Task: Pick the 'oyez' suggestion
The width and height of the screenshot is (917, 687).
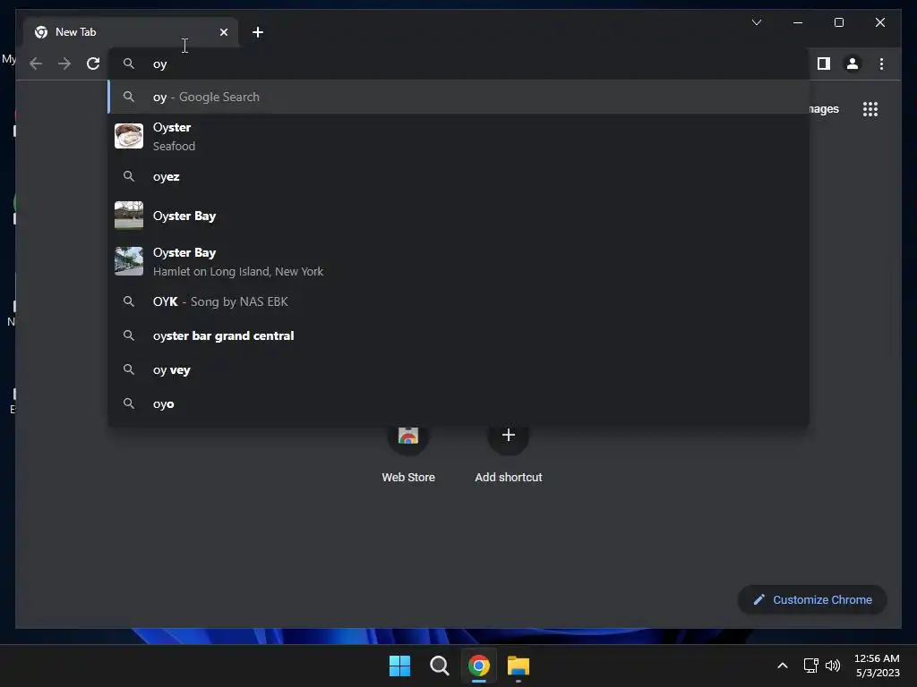Action: (458, 176)
